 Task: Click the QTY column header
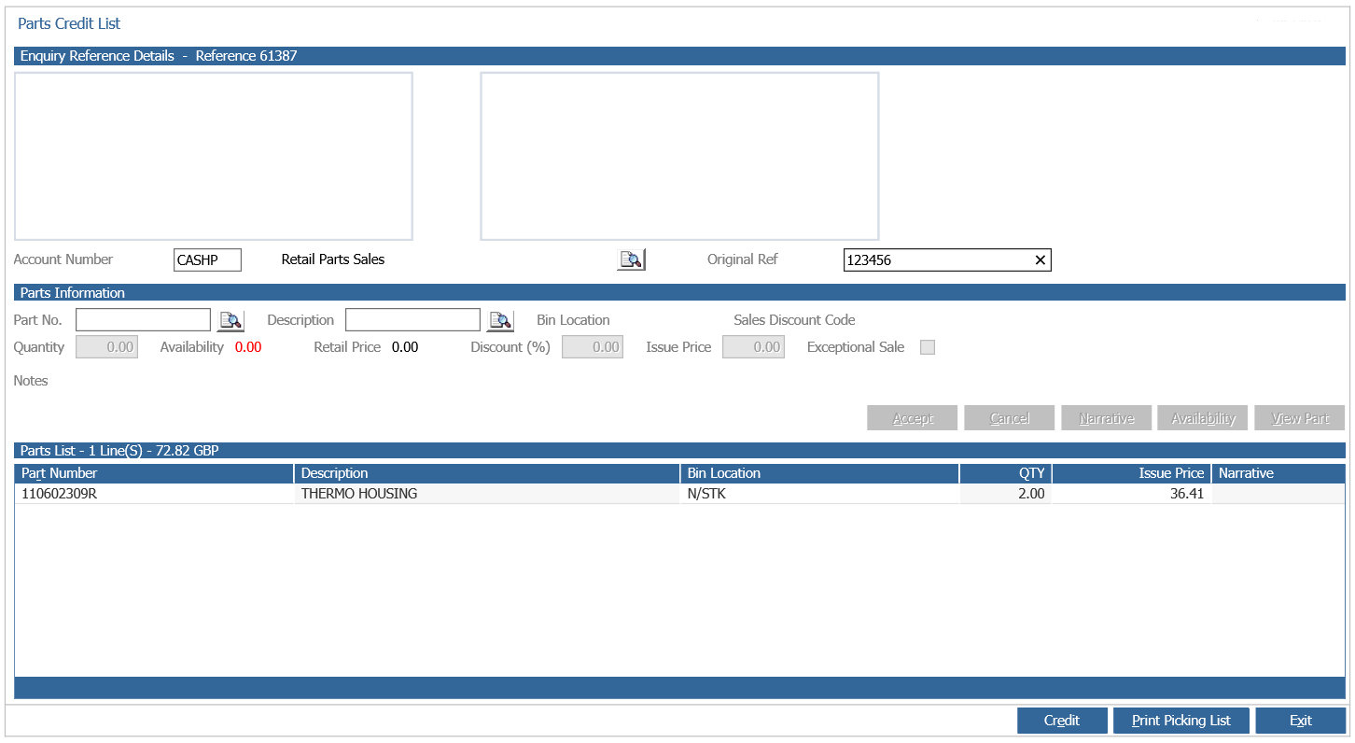coord(1006,473)
